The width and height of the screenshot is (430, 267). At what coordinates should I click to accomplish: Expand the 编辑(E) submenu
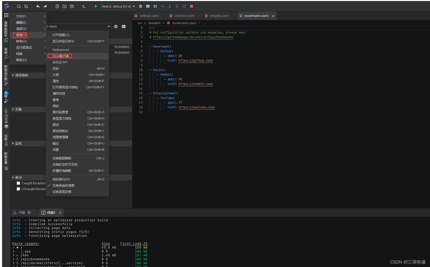coord(28,22)
